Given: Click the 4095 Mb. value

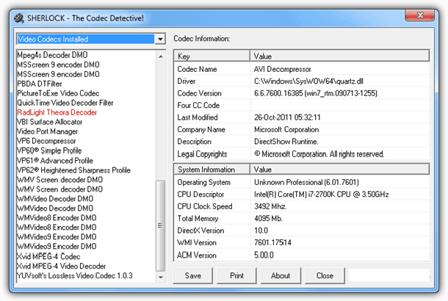Looking at the screenshot, I should tap(268, 219).
